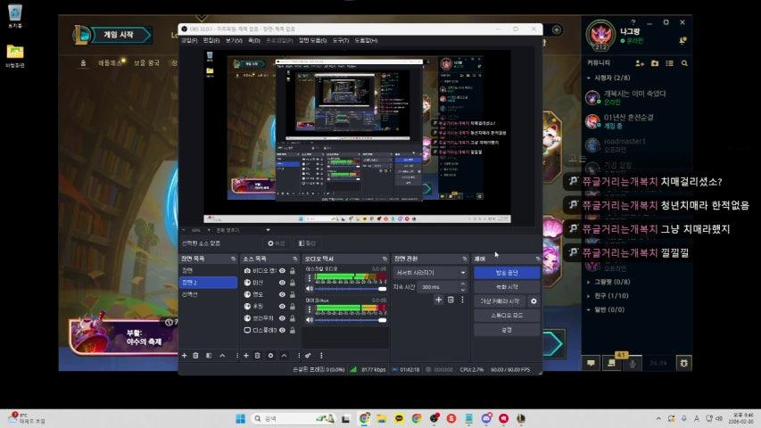Open source properties gear in sources toolbar
Screen dimensions: 761x428
[x=270, y=355]
